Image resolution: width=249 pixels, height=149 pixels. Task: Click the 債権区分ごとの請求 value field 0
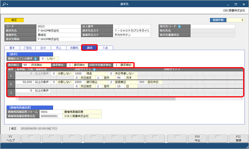[42, 59]
